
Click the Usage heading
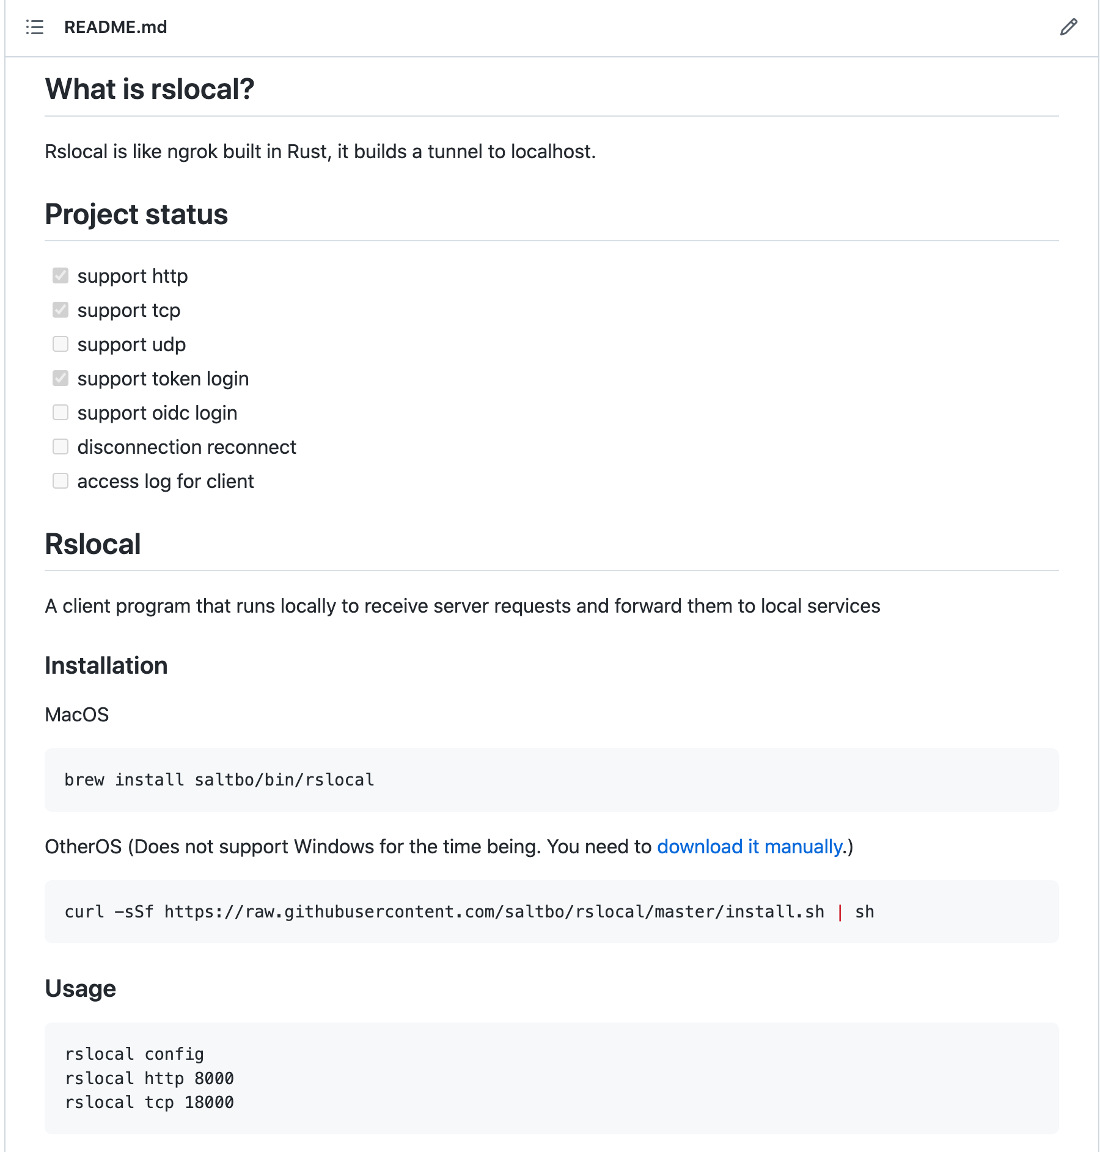click(x=81, y=988)
